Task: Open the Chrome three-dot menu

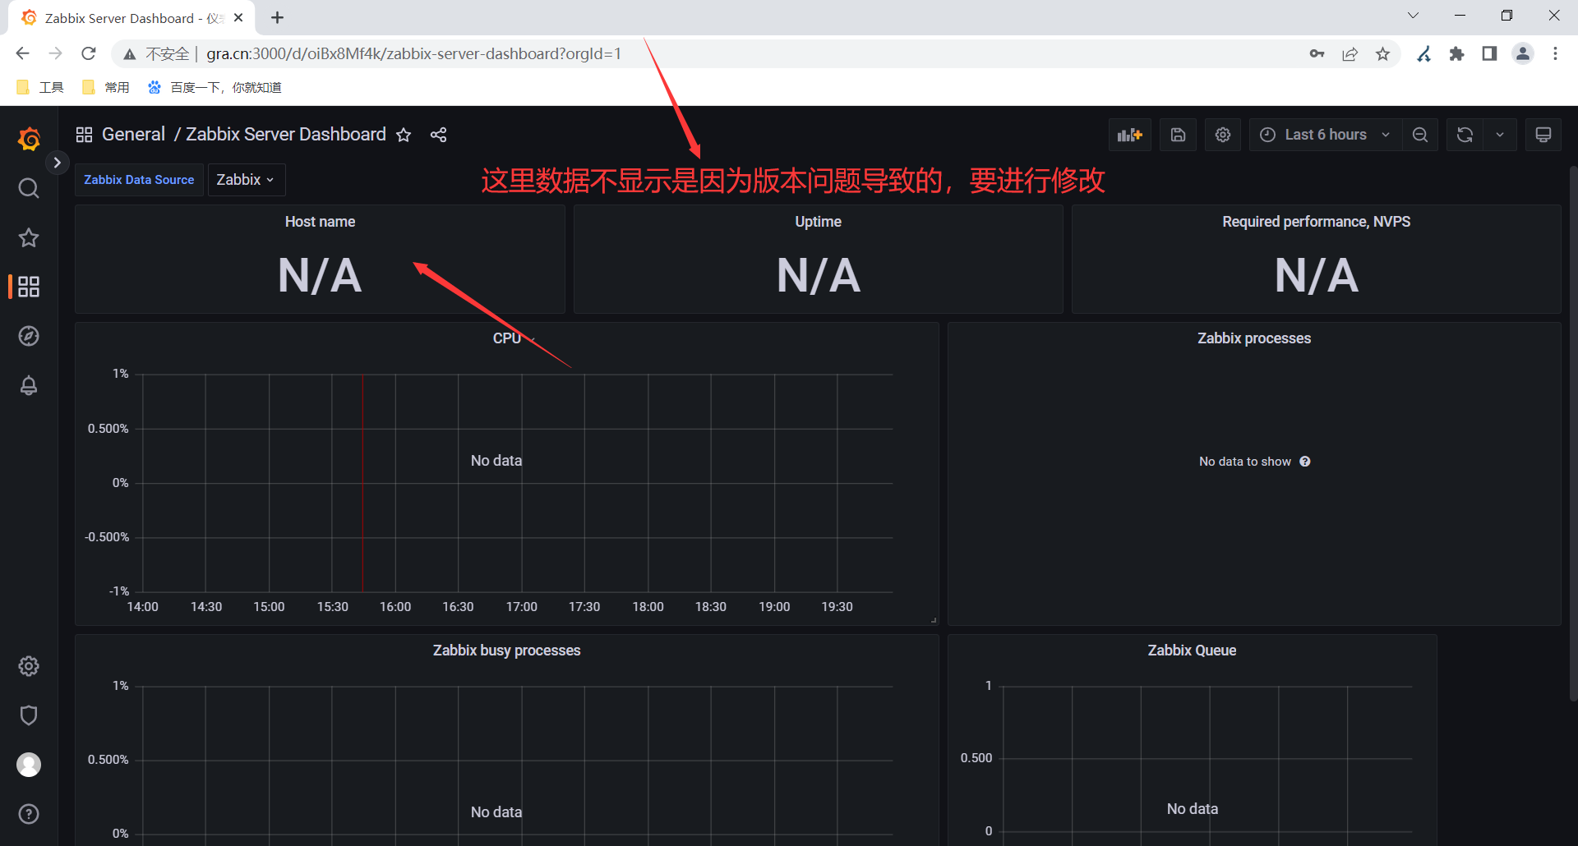Action: tap(1555, 54)
